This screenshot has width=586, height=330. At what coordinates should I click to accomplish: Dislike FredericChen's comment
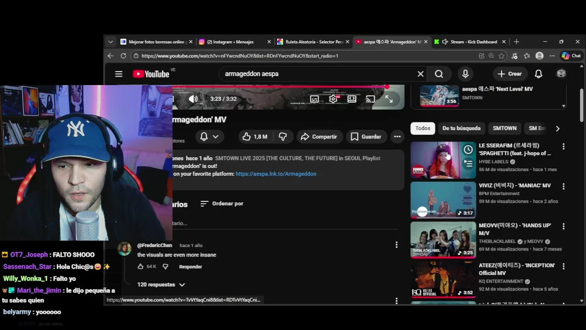click(166, 267)
